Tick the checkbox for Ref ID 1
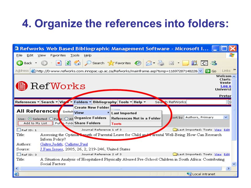251x188 pixels. pos(19,130)
